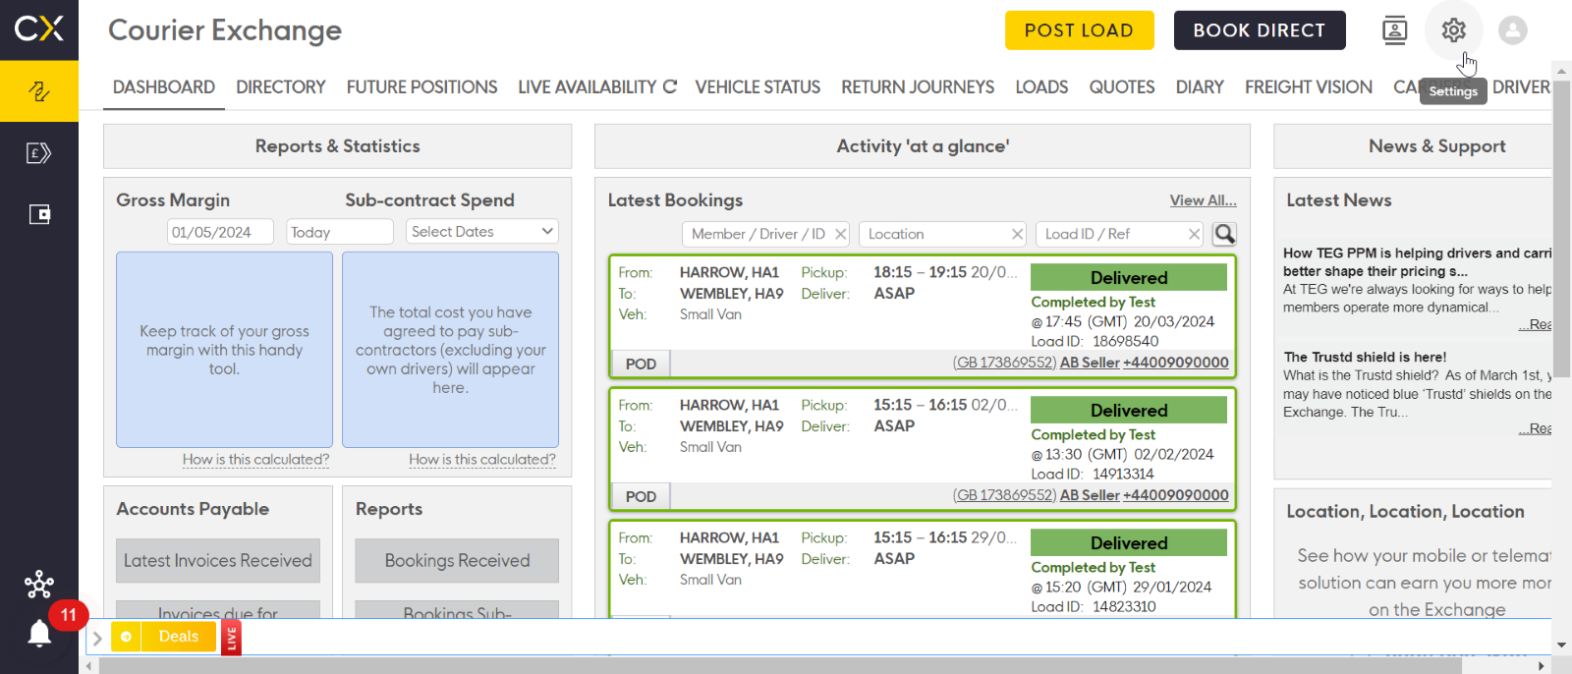Click the CX logo icon
The width and height of the screenshot is (1572, 674).
pos(39,28)
